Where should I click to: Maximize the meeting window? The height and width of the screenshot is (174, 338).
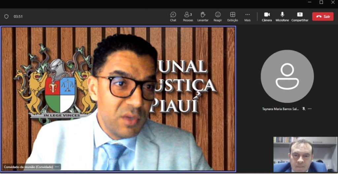click(x=321, y=2)
